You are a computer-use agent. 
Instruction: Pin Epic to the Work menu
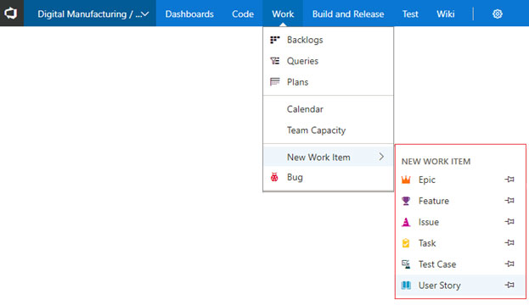(x=509, y=180)
